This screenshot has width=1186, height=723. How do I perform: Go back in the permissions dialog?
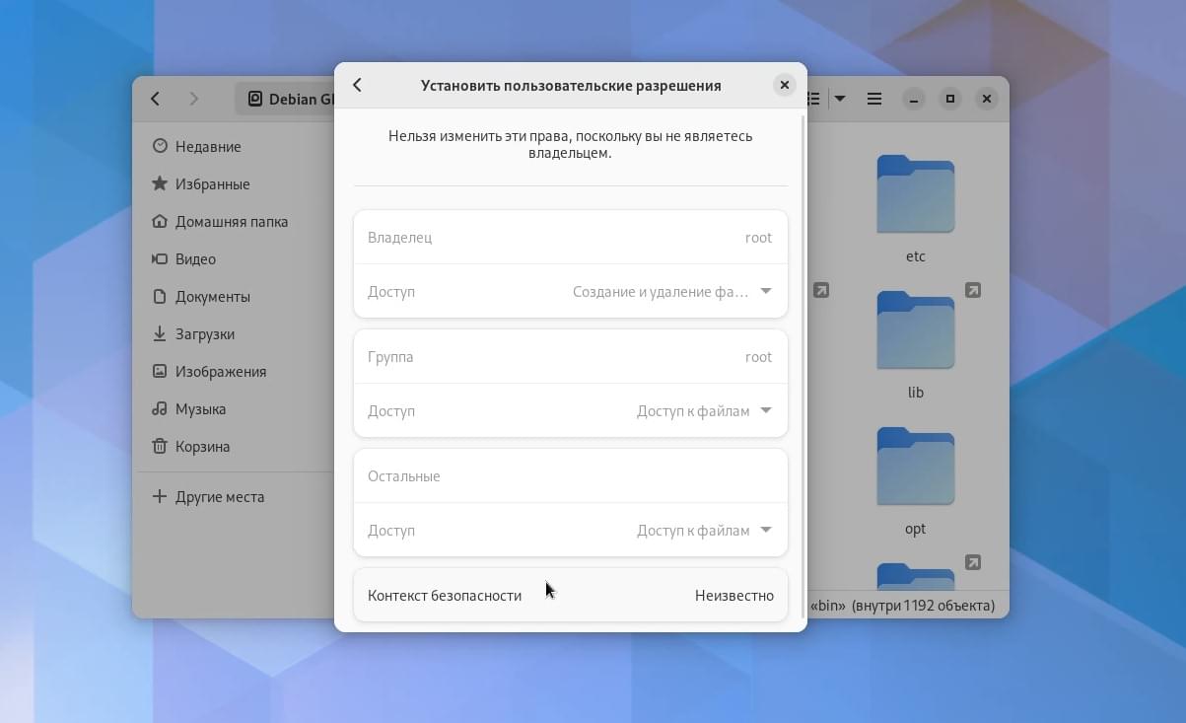tap(358, 86)
